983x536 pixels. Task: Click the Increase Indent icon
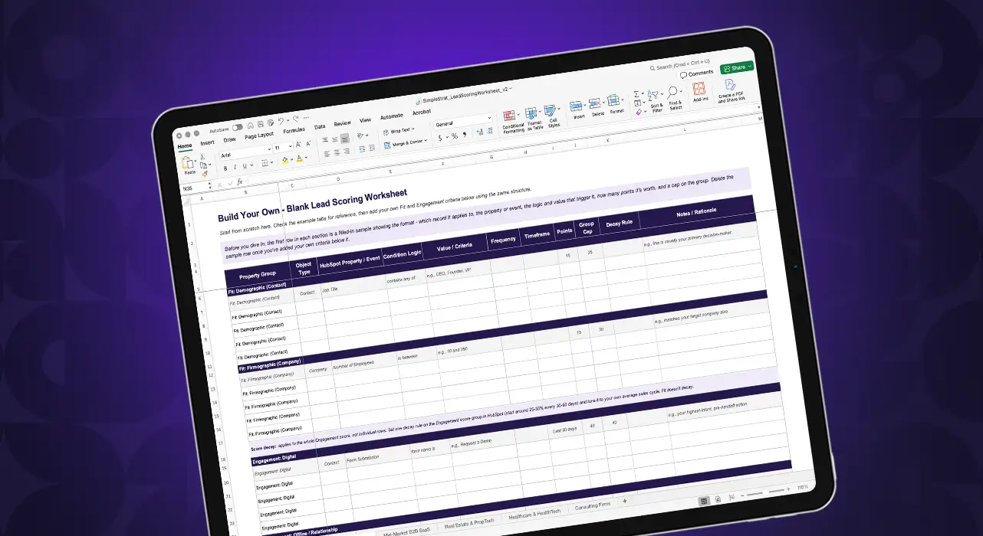coord(372,148)
